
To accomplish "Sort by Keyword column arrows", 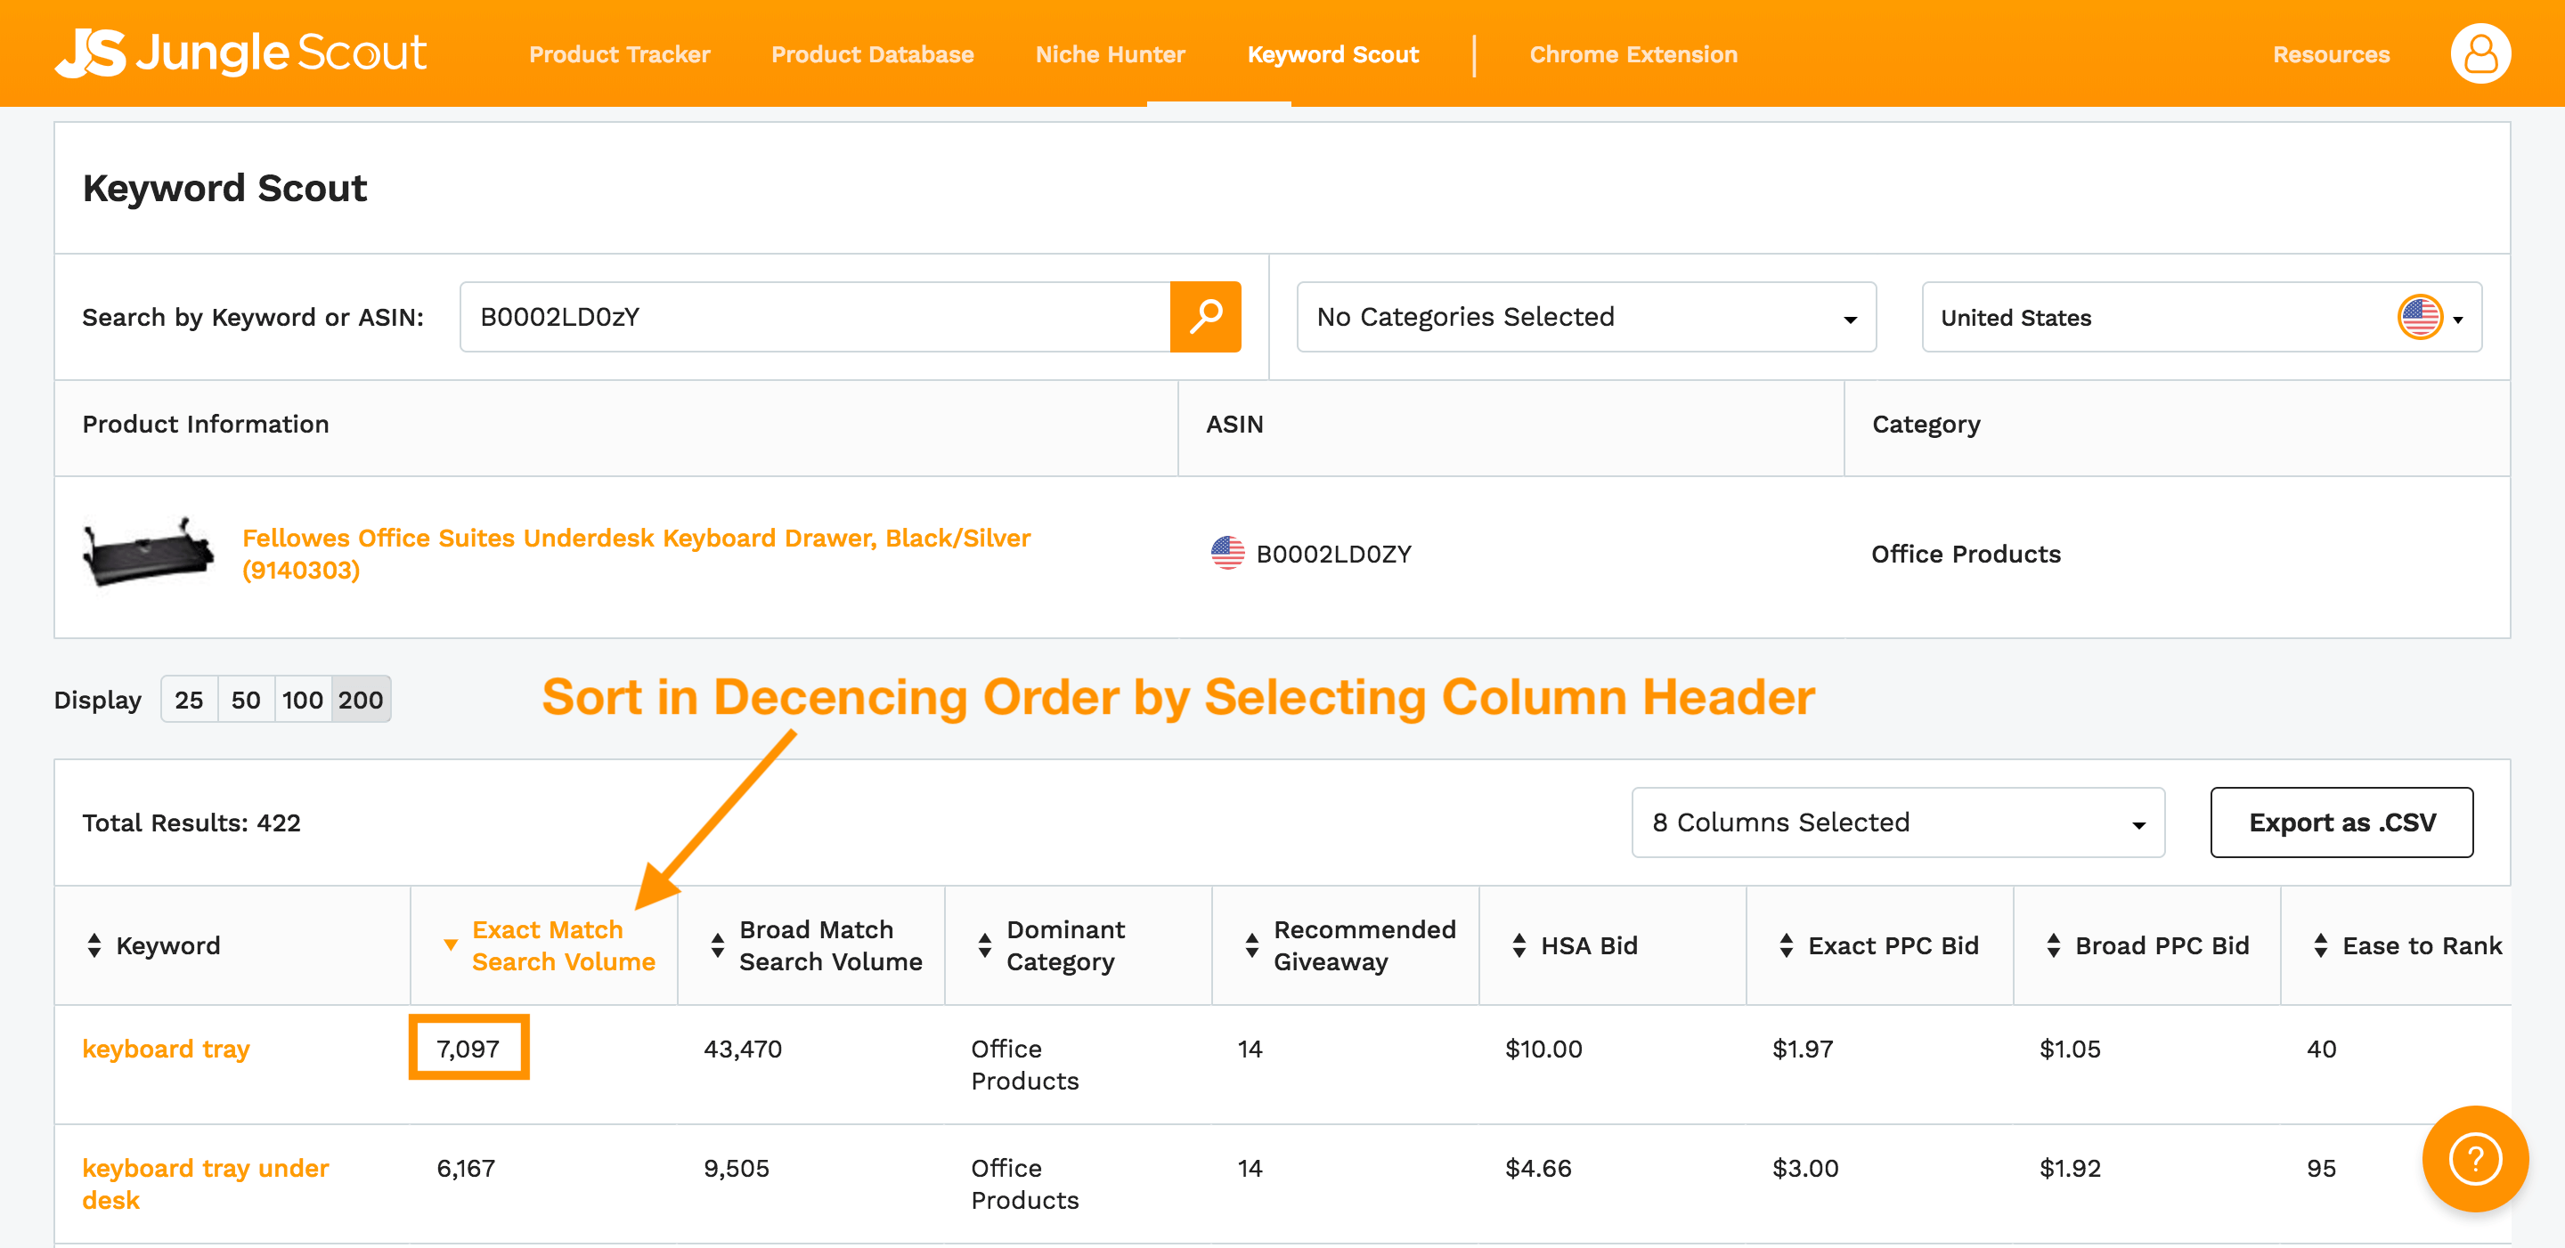I will coord(94,944).
